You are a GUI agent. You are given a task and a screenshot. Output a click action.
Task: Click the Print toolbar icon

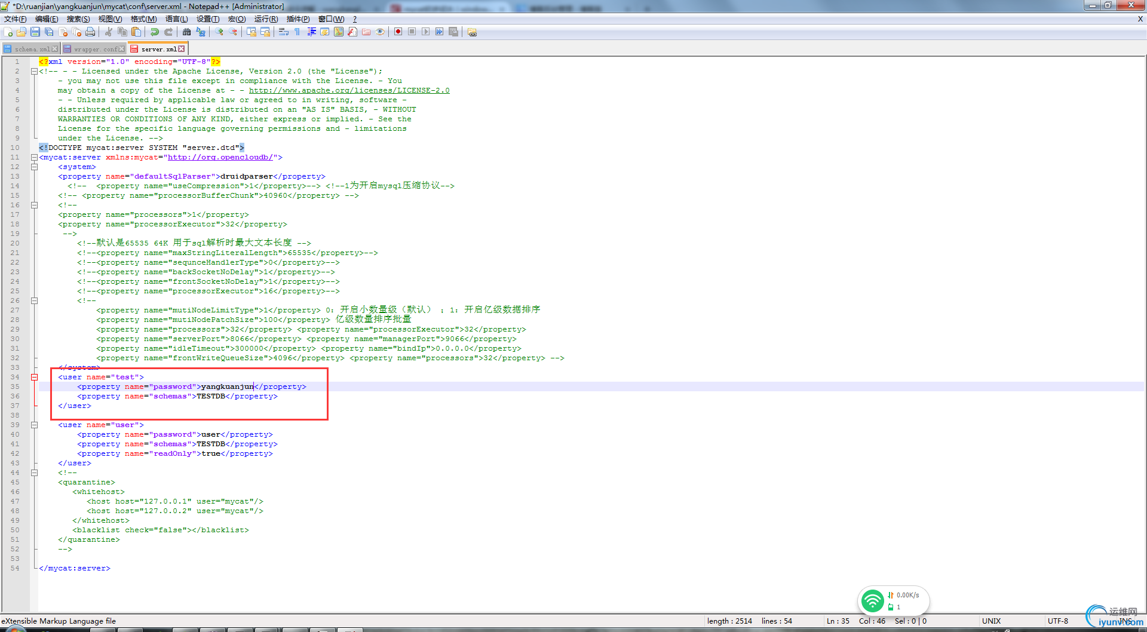click(90, 32)
